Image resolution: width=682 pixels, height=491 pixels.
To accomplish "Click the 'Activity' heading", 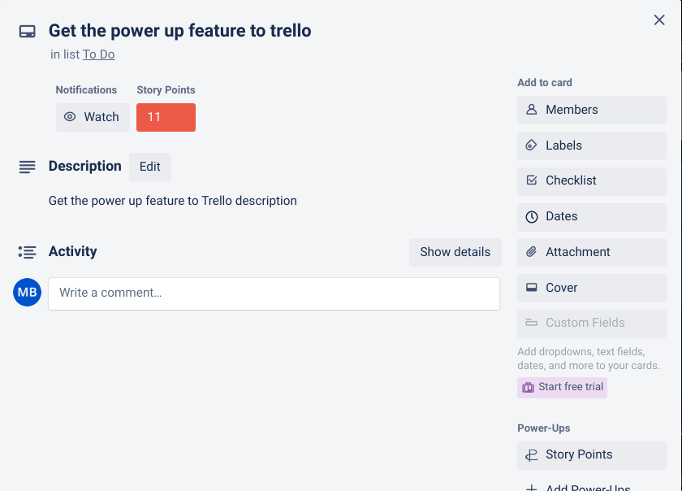I will [x=72, y=251].
